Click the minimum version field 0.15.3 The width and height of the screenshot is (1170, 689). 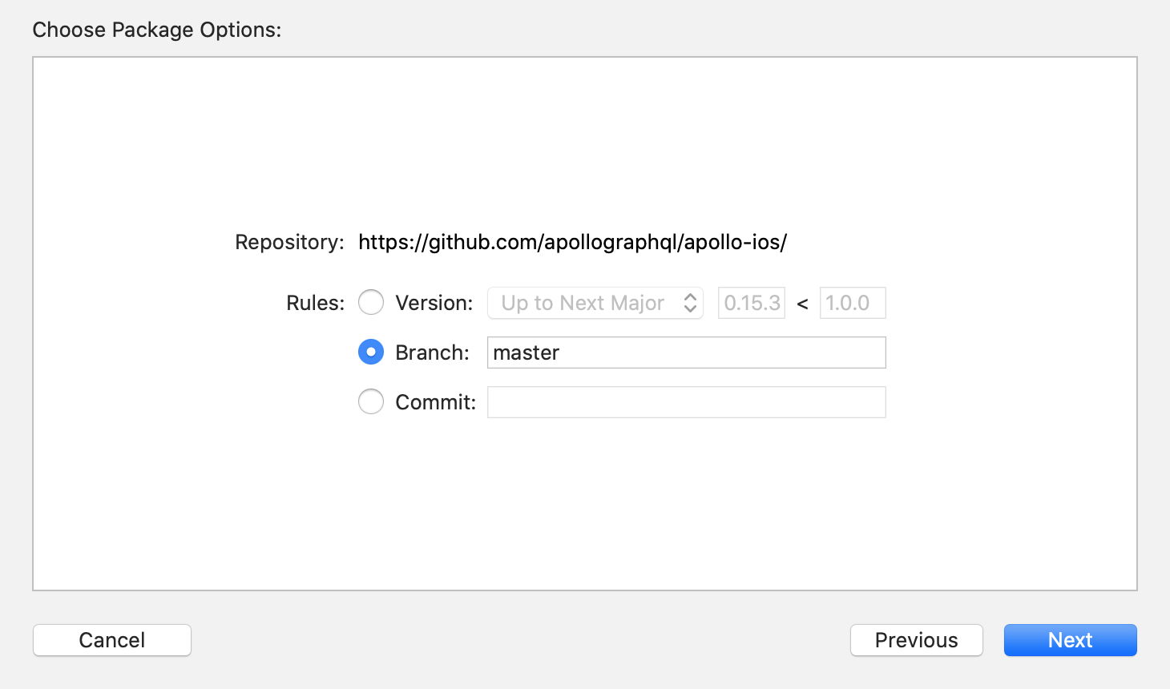752,303
